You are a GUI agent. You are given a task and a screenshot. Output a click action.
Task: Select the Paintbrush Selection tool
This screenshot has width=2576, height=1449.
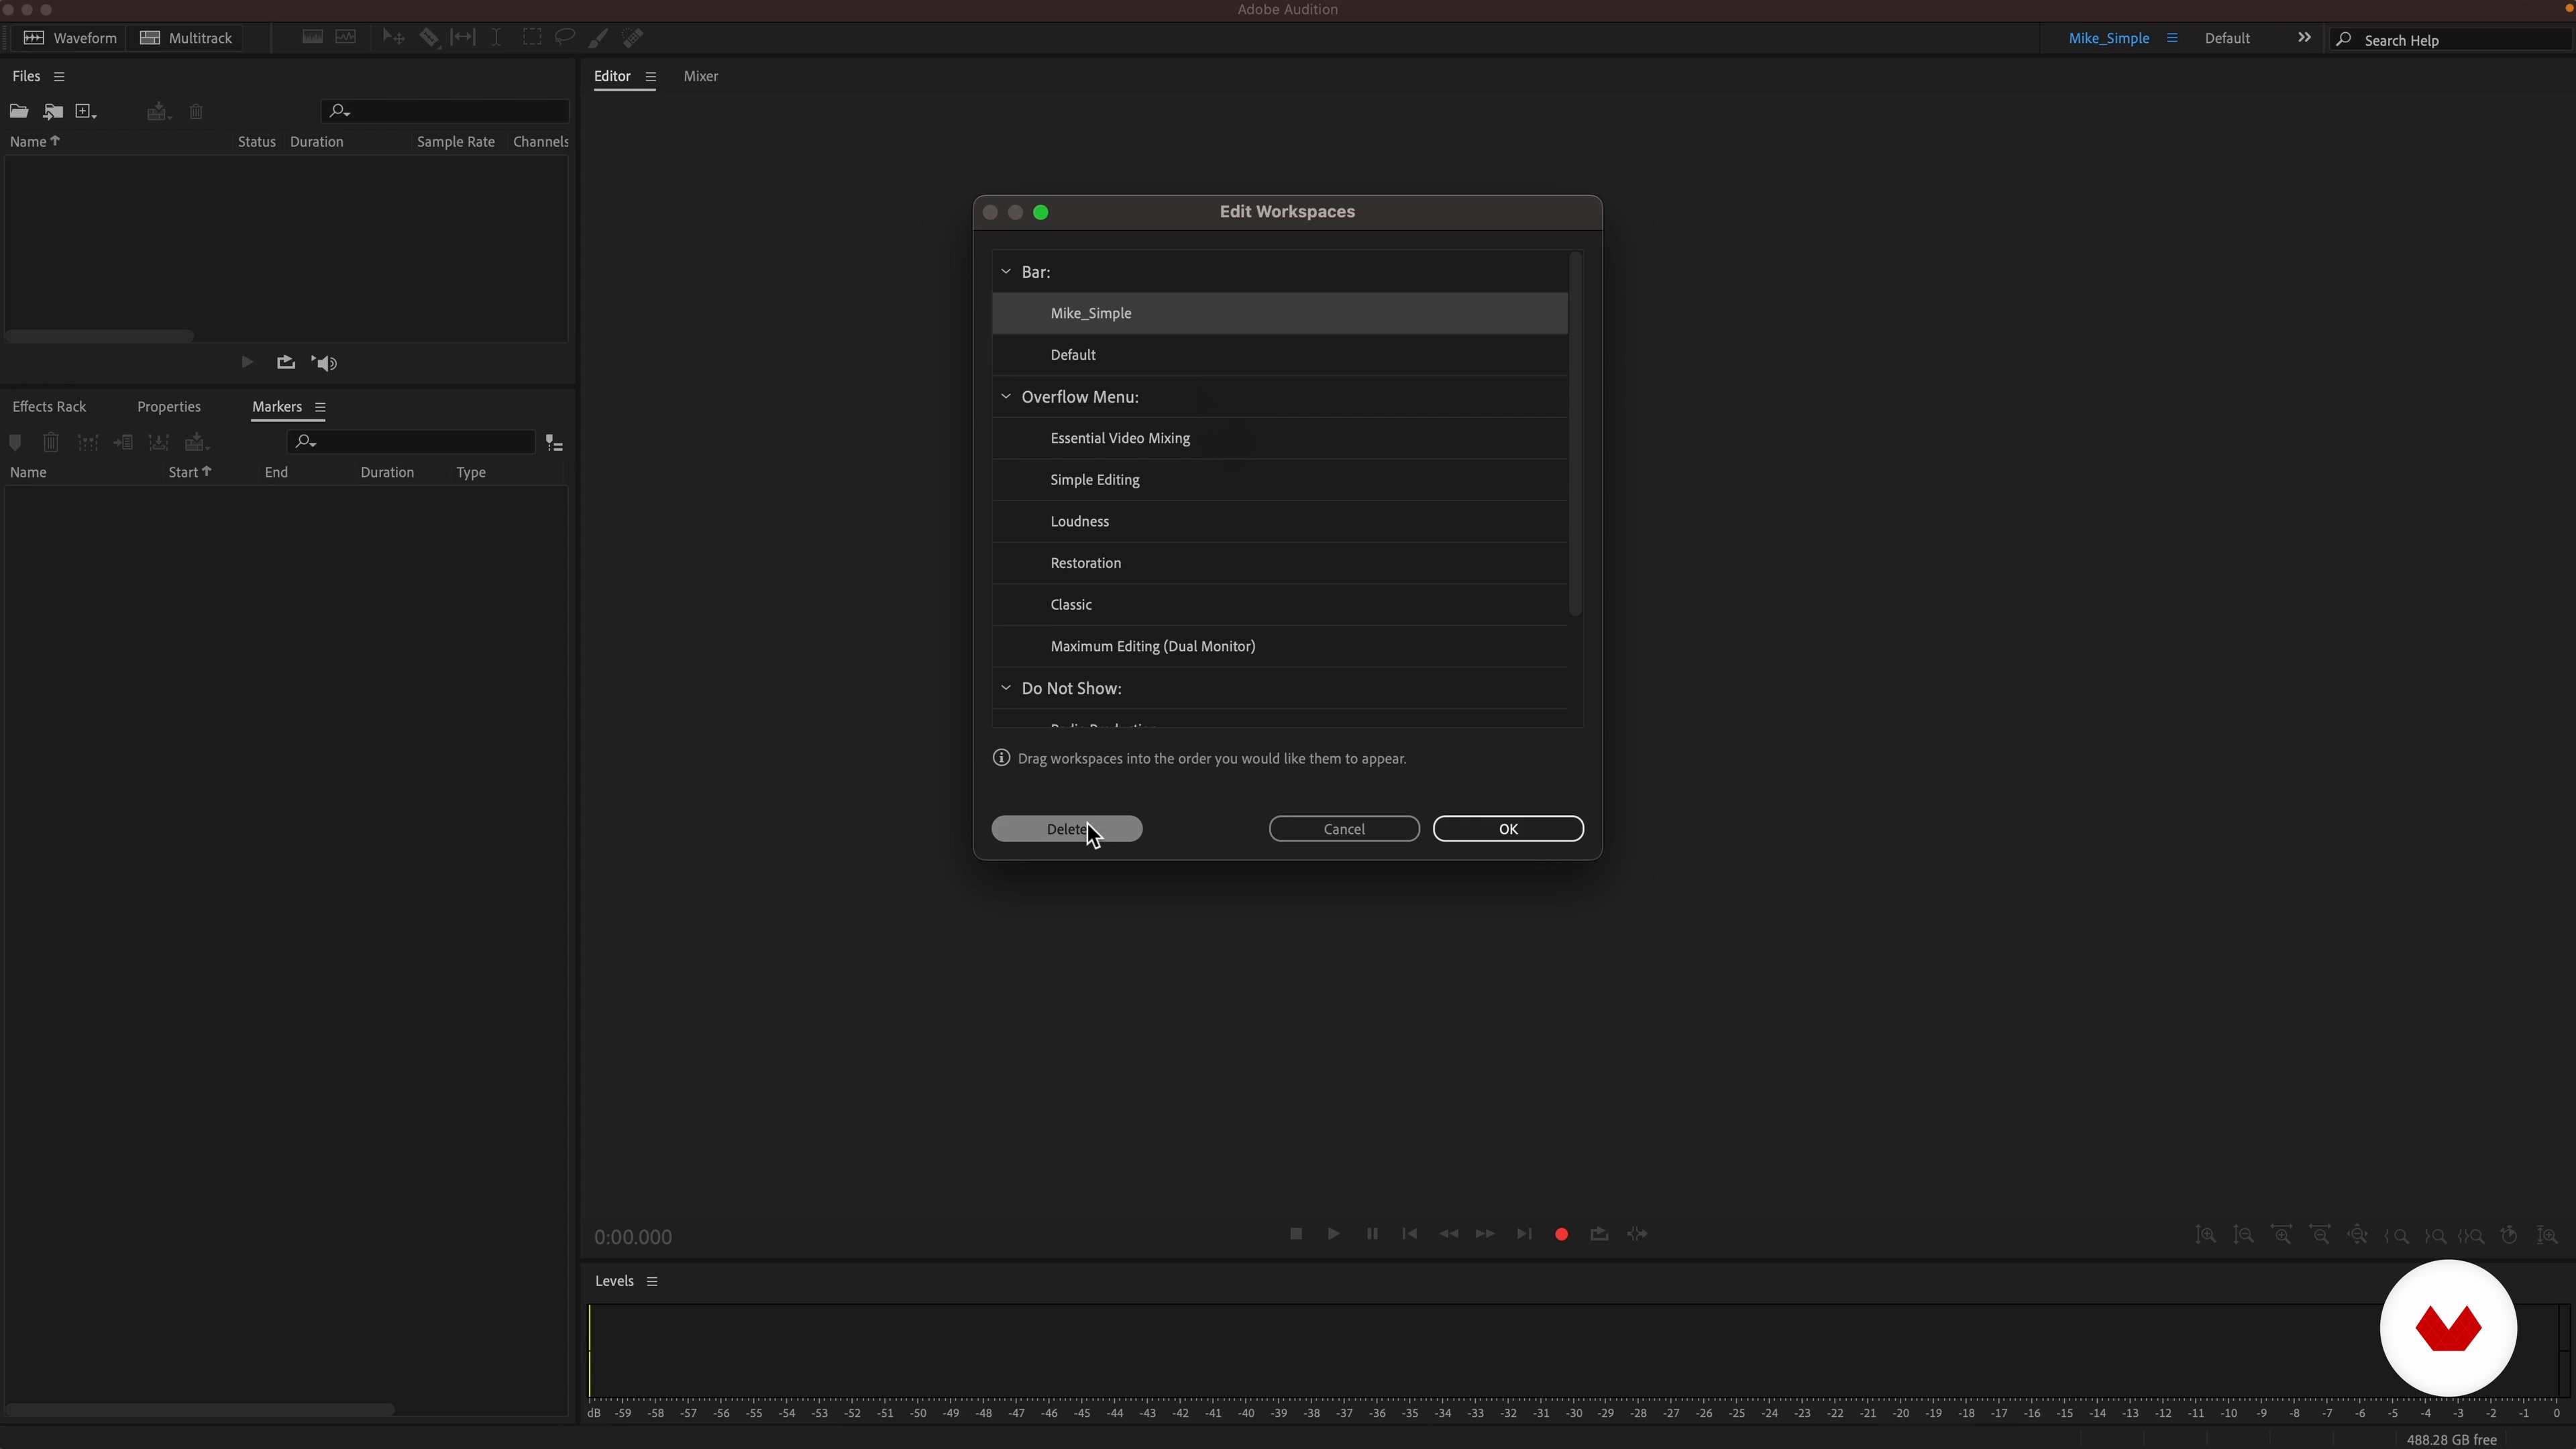click(x=598, y=37)
